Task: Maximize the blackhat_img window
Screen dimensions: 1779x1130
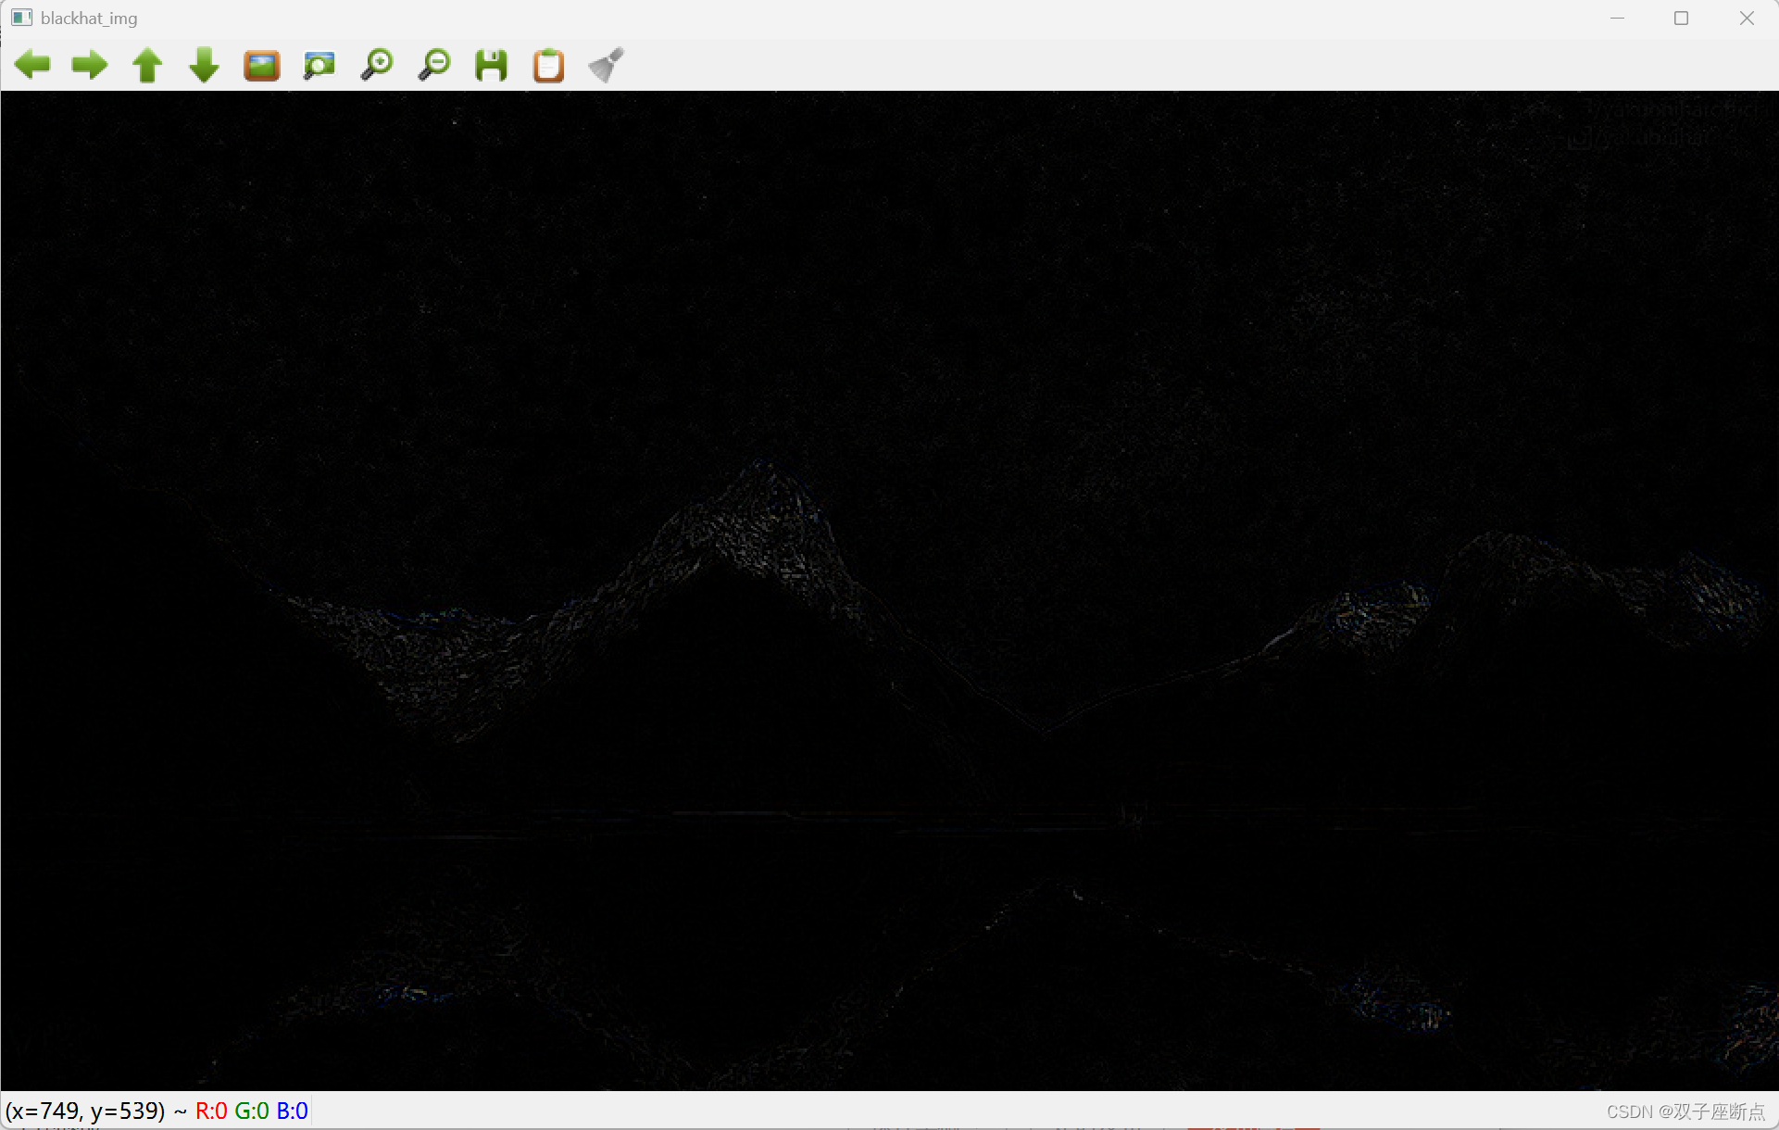Action: pyautogui.click(x=1681, y=19)
